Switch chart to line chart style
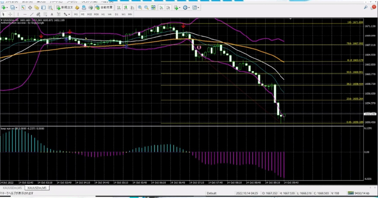This screenshot has width=378, height=198. [x=132, y=8]
